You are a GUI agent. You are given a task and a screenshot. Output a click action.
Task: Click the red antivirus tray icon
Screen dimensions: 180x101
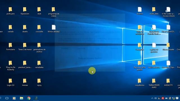tap(163, 98)
